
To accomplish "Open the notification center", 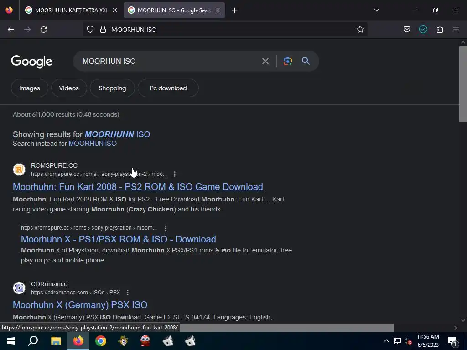I will (452, 341).
